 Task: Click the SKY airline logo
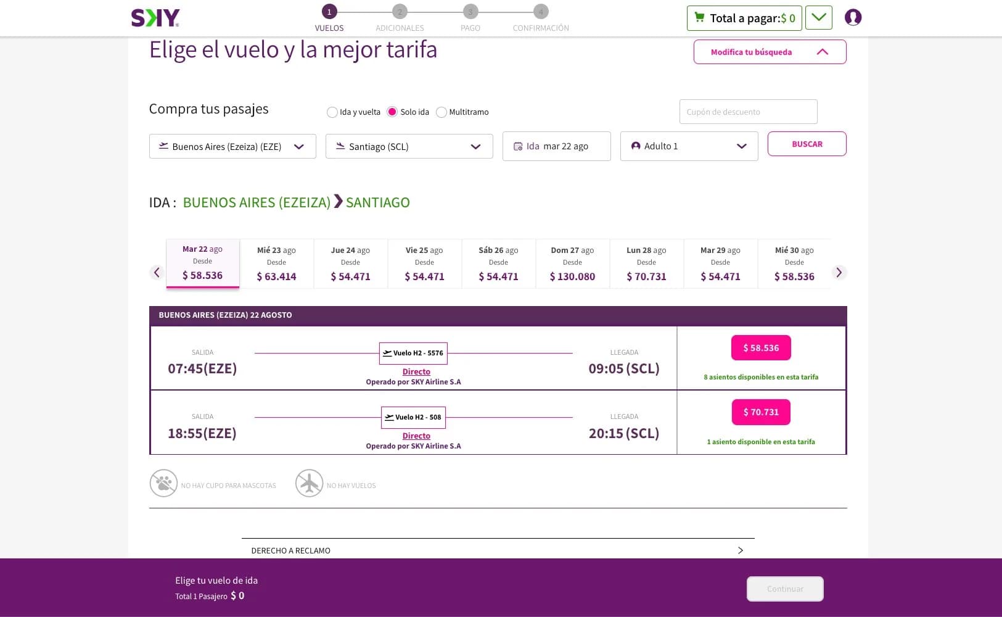[x=155, y=18]
